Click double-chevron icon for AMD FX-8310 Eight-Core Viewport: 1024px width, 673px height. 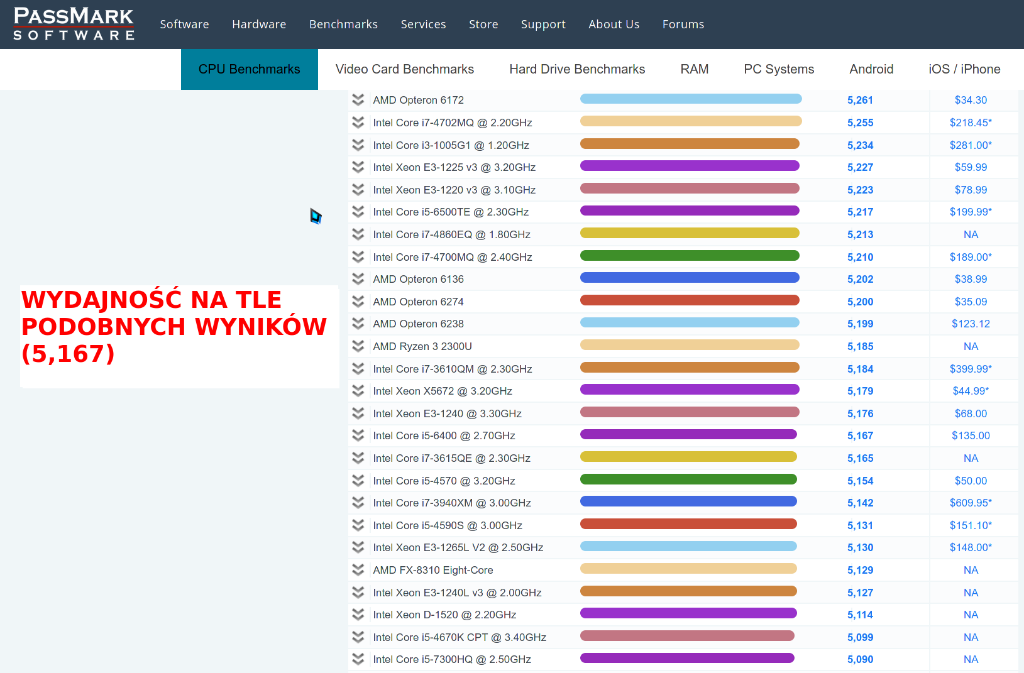point(358,570)
